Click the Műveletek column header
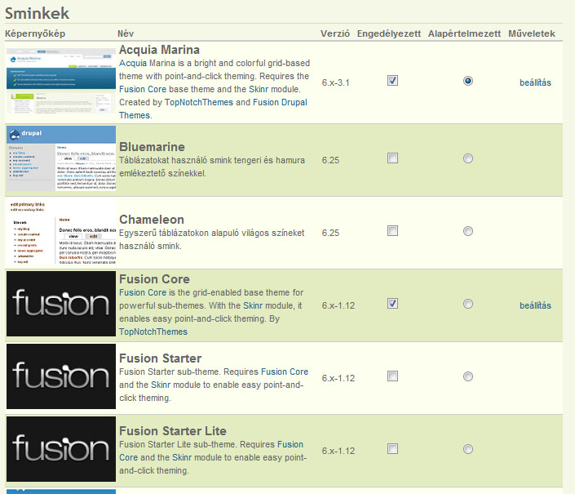 click(x=532, y=33)
